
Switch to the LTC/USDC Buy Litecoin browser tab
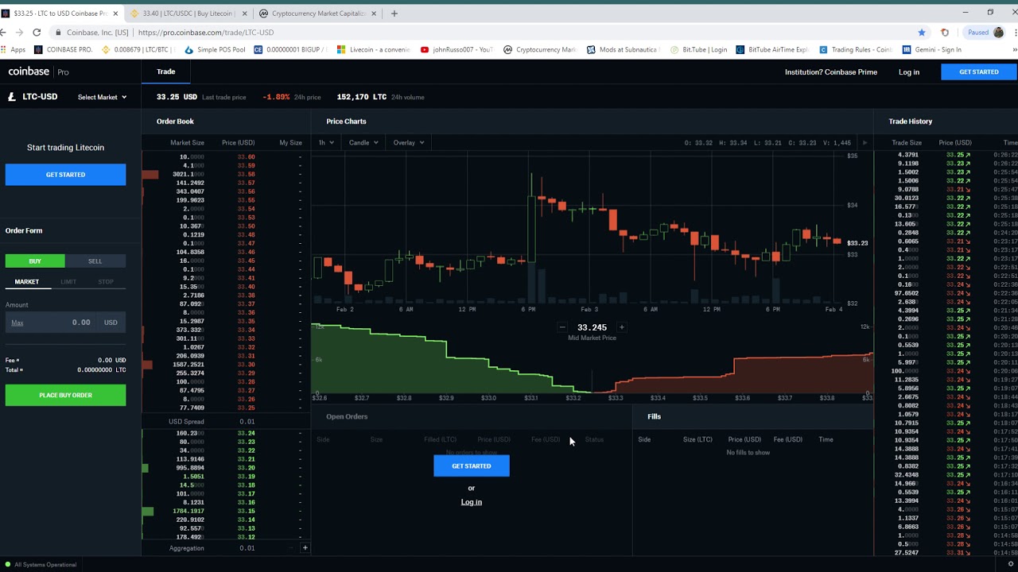(188, 14)
